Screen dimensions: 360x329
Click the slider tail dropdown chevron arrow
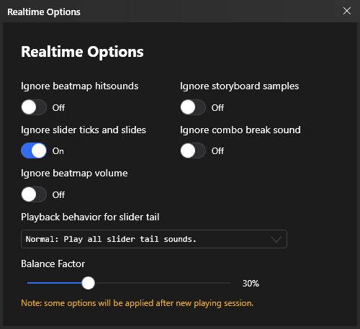[x=276, y=239]
